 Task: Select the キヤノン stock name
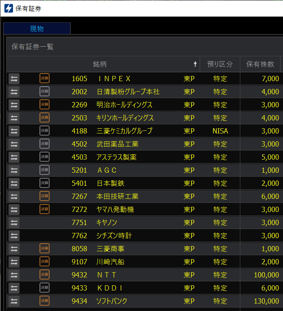click(x=107, y=223)
